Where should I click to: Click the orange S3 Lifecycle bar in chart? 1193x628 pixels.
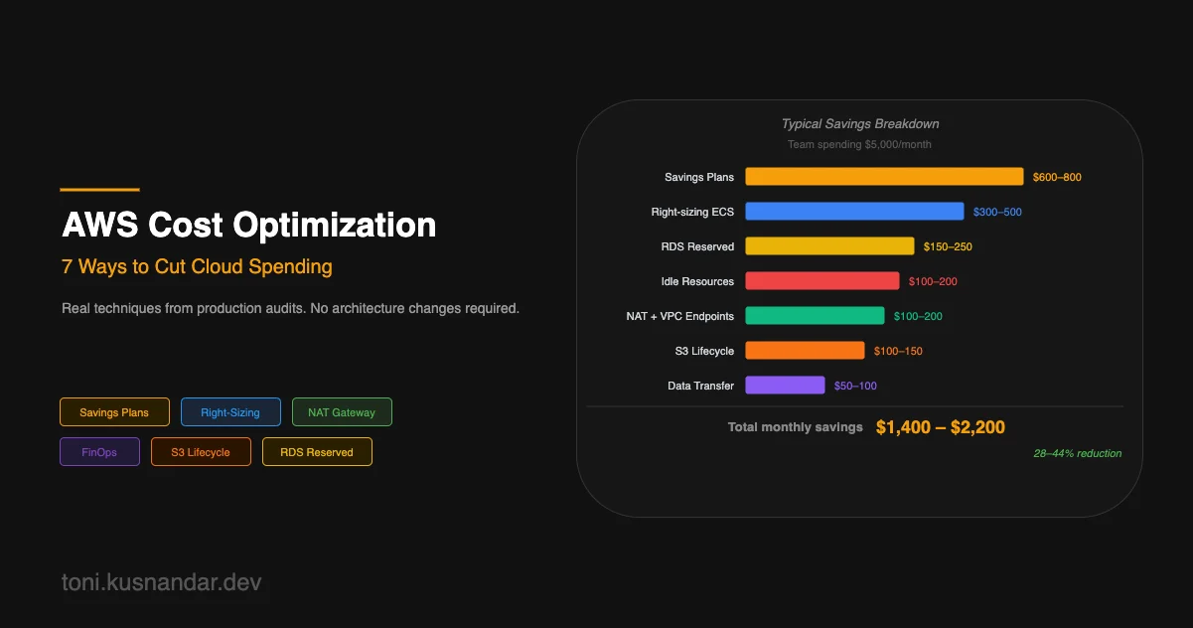(x=805, y=351)
